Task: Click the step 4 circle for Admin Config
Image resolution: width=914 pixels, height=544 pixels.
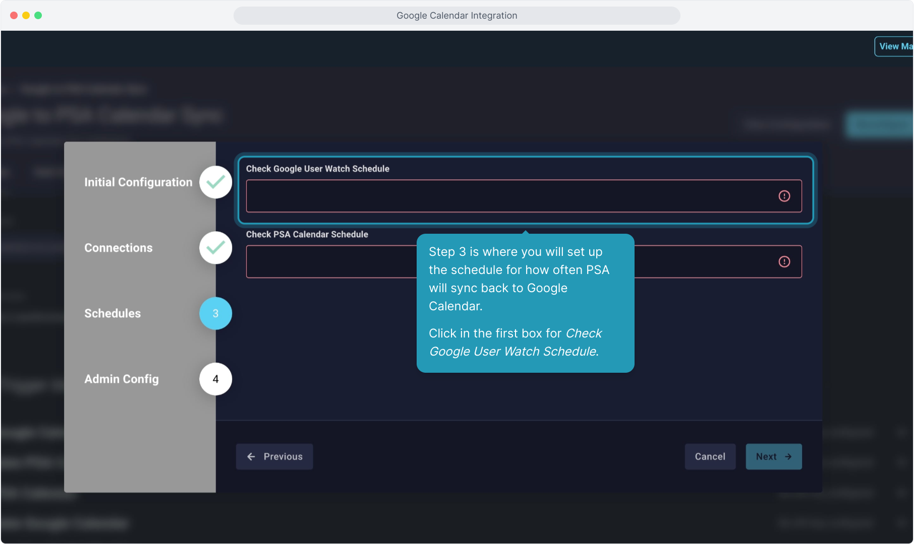Action: click(215, 379)
